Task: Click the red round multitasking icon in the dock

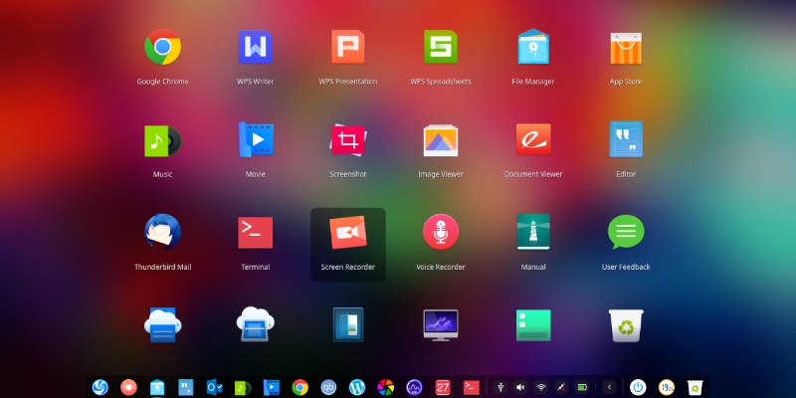Action: [x=128, y=387]
